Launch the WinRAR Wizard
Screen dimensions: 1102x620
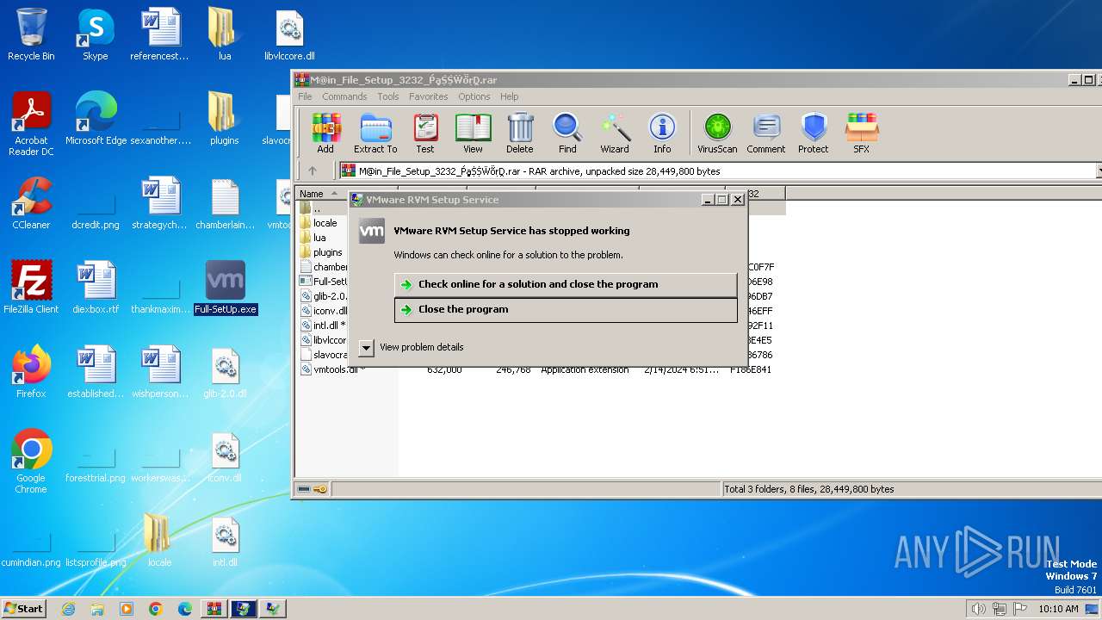[615, 133]
